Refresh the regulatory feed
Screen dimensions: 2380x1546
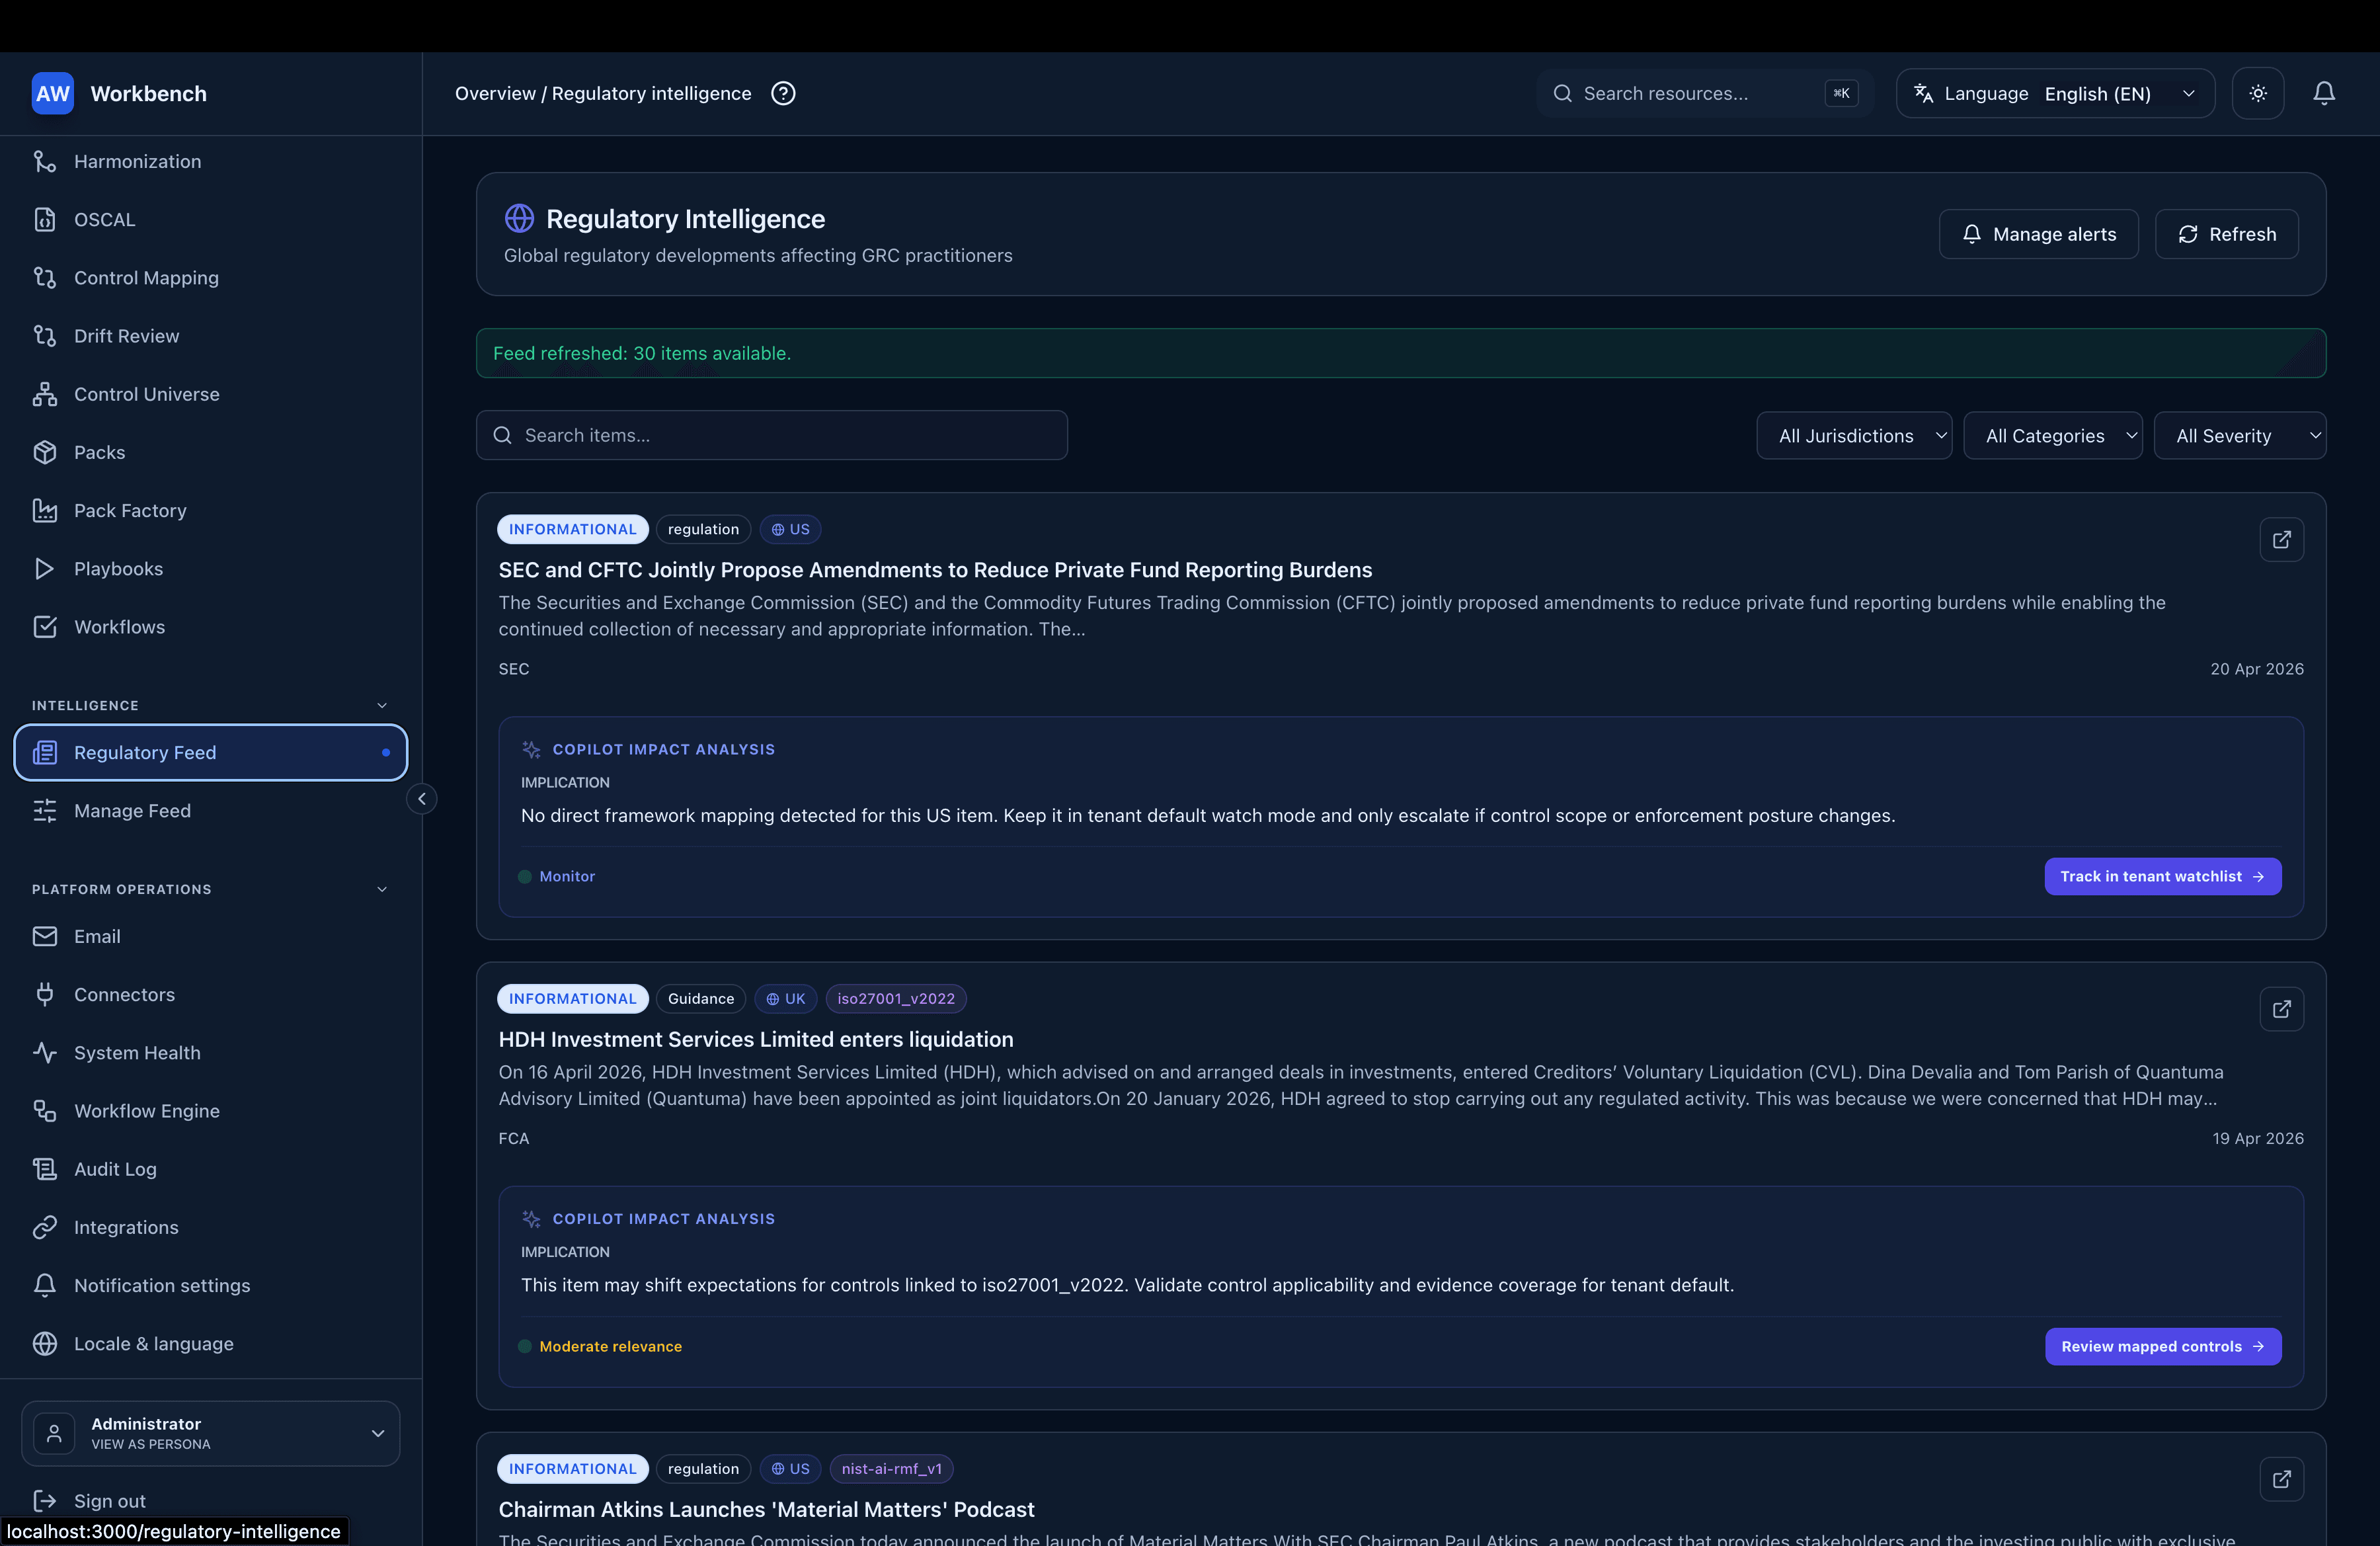[x=2226, y=234]
